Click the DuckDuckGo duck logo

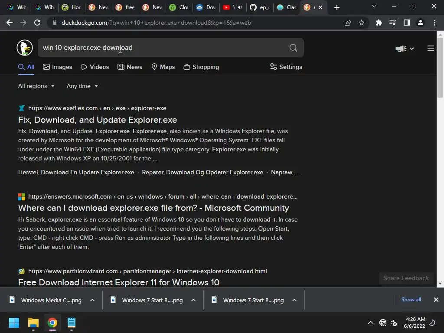click(25, 48)
